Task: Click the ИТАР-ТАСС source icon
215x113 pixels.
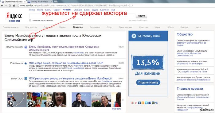Action: pyautogui.click(x=26, y=79)
